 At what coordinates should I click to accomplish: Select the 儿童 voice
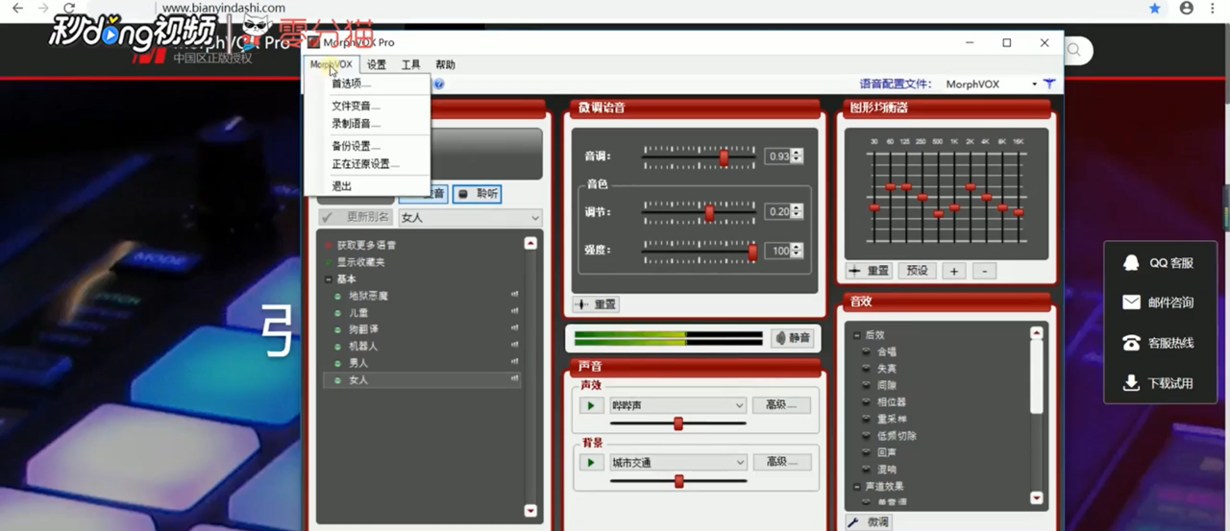click(357, 313)
